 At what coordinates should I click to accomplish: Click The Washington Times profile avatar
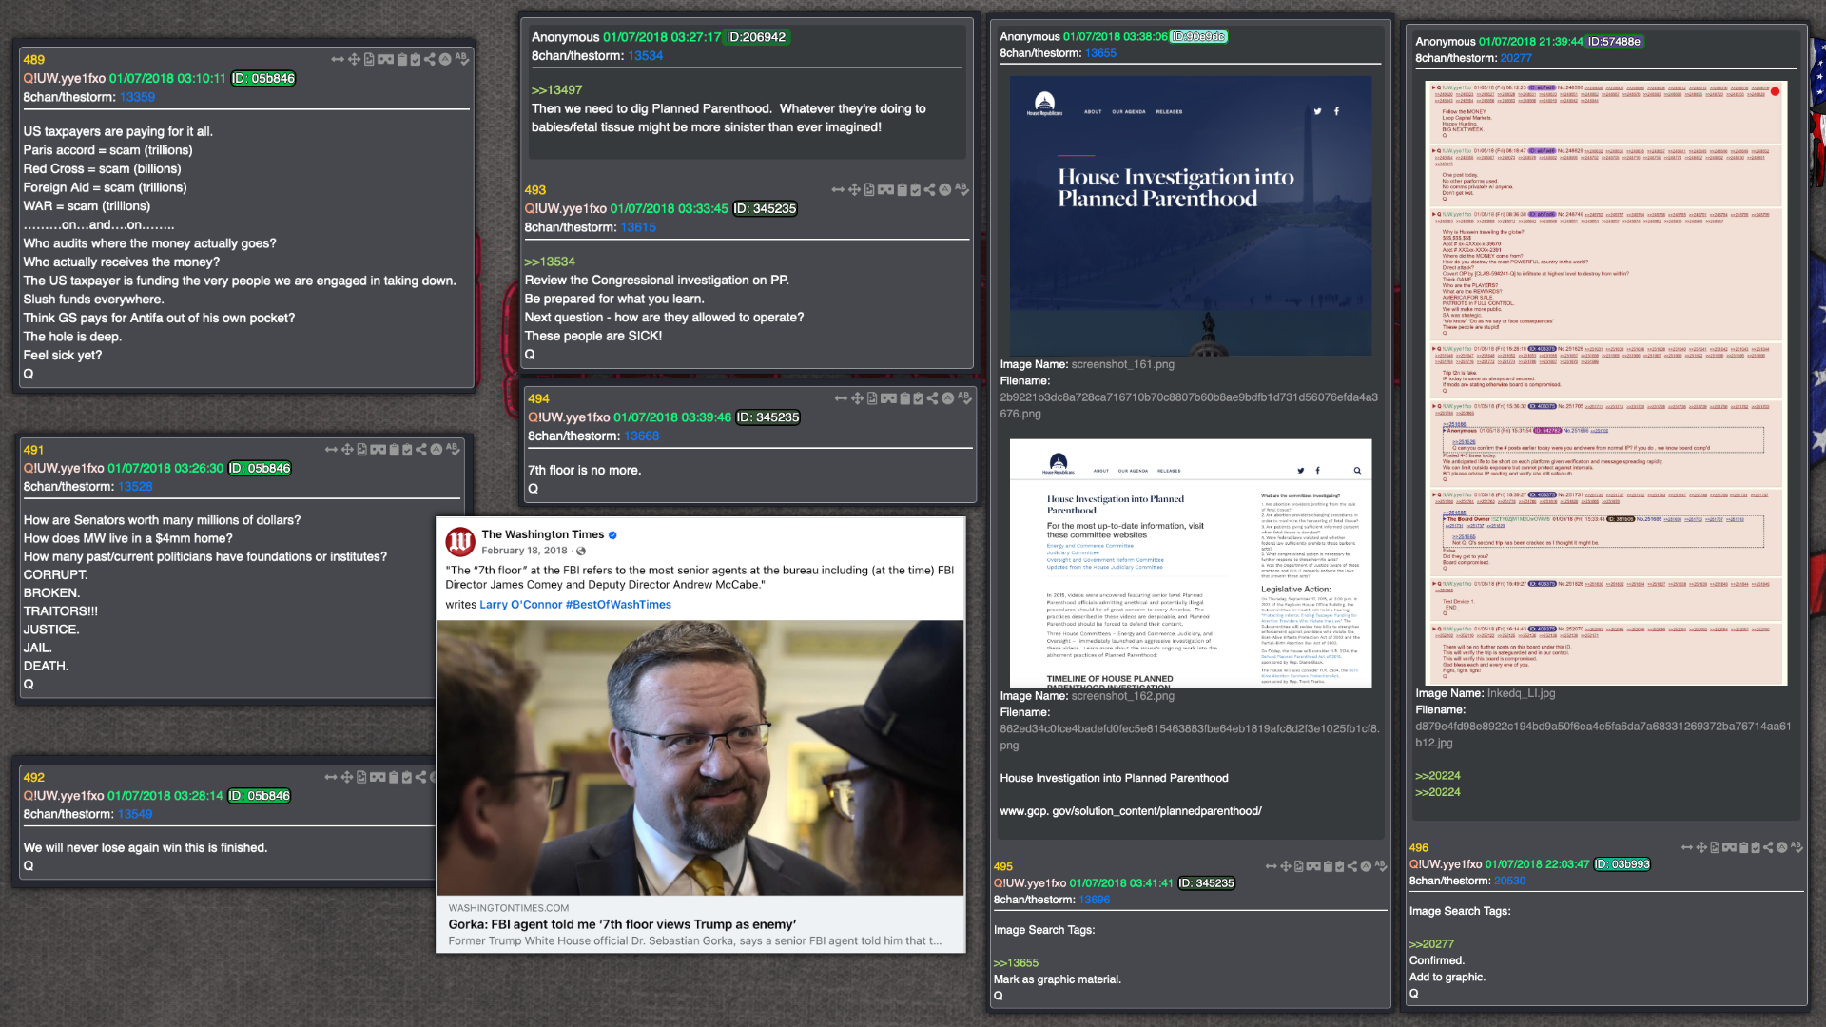coord(460,542)
